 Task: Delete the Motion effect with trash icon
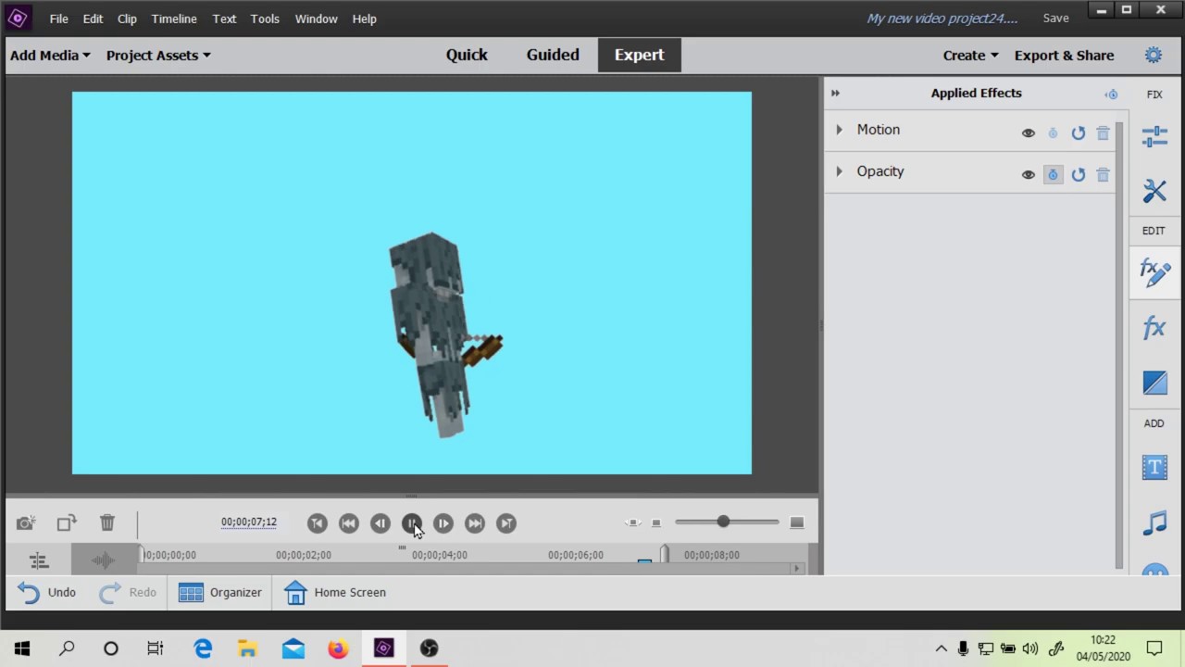pos(1103,133)
